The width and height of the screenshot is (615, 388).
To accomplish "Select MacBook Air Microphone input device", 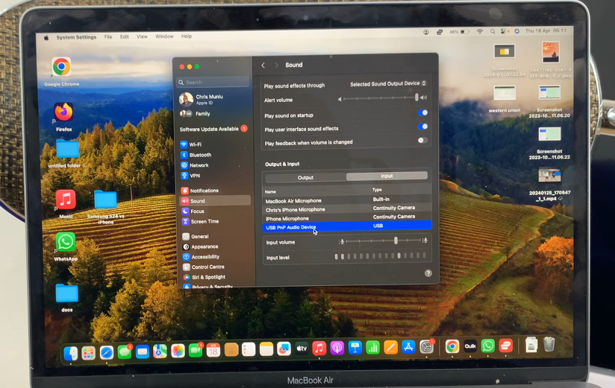I will coord(347,200).
